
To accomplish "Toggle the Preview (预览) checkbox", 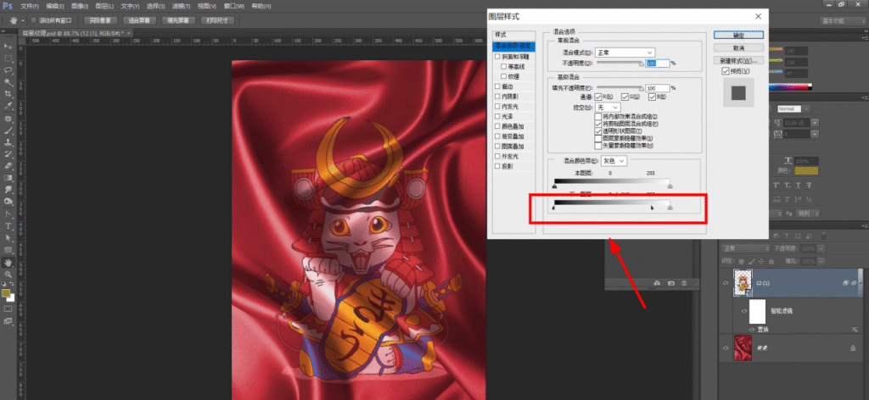I will [725, 71].
